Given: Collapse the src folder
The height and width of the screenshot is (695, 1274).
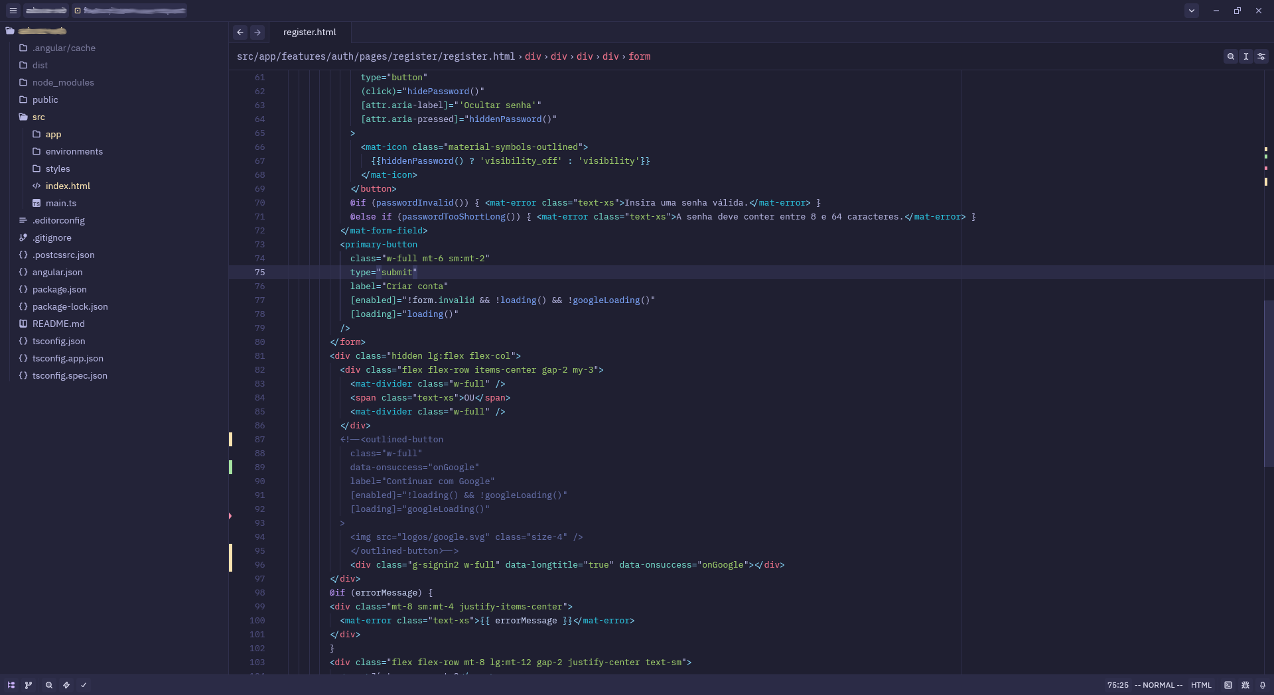Looking at the screenshot, I should [38, 117].
